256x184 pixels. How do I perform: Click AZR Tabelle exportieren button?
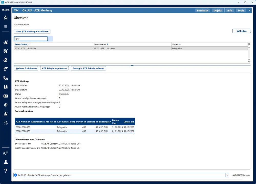55,68
